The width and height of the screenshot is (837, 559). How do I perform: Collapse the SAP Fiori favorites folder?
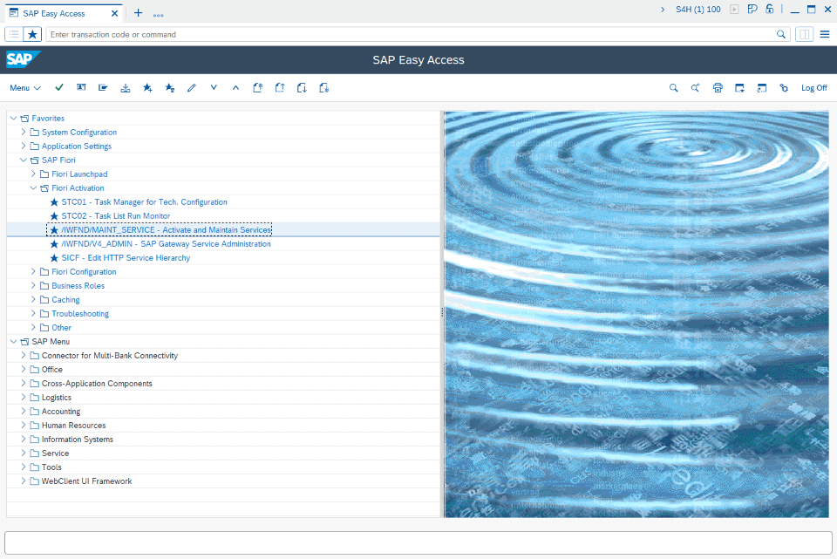pos(23,160)
